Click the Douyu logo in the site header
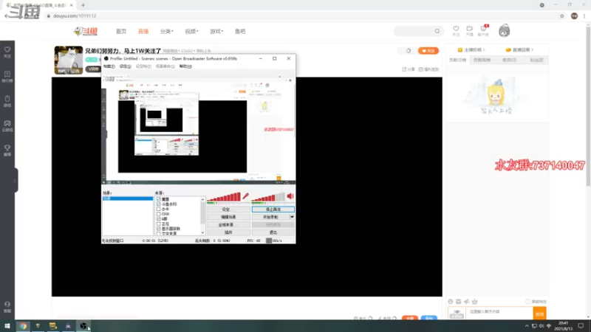 pos(86,31)
